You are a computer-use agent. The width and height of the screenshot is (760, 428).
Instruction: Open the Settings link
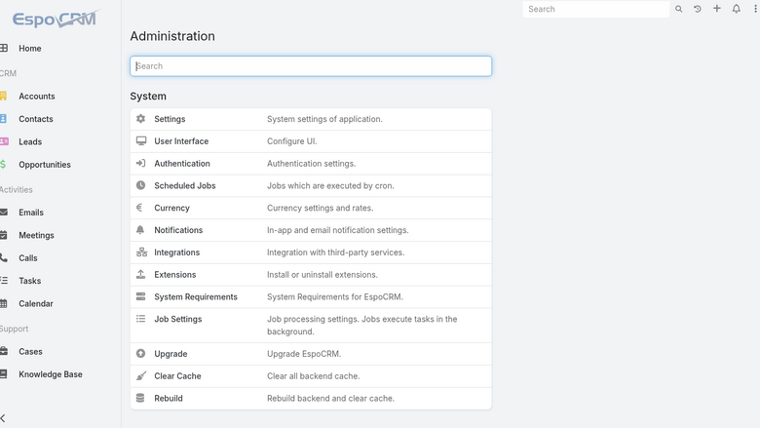click(x=170, y=119)
